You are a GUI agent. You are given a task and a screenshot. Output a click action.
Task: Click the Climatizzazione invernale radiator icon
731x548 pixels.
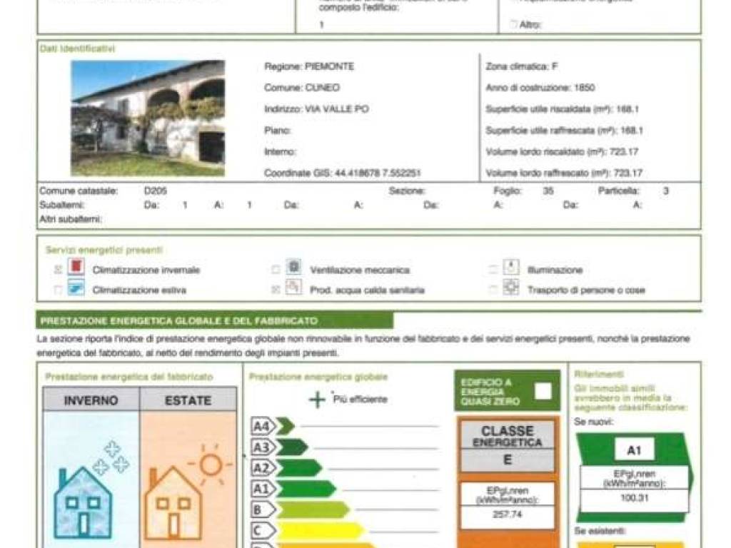(x=76, y=268)
